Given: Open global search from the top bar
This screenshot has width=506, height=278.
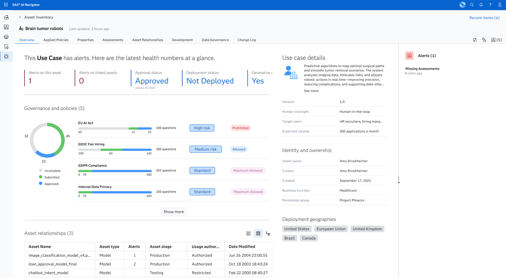Looking at the screenshot, I should tap(472, 5).
